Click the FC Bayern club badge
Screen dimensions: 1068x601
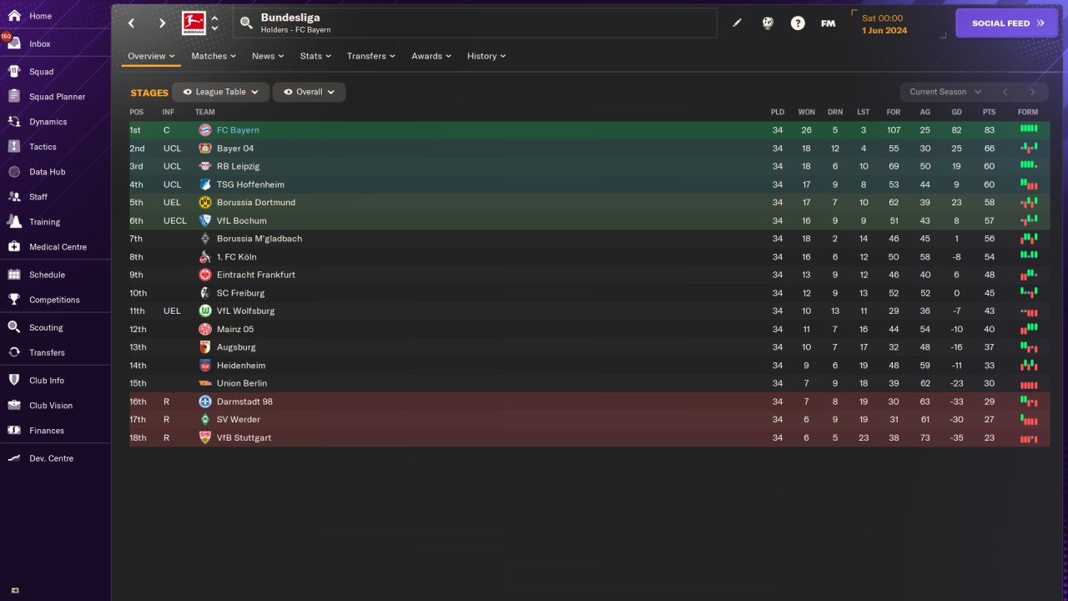click(205, 130)
